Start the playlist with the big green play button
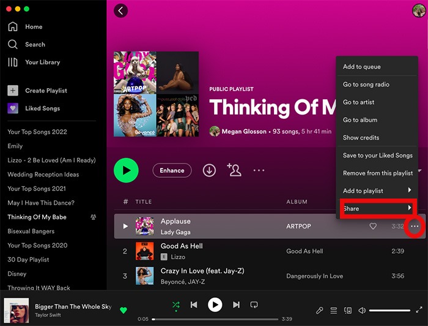Image resolution: width=428 pixels, height=326 pixels. 126,170
